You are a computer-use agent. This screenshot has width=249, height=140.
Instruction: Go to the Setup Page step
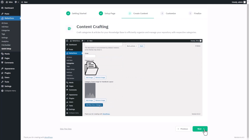(x=107, y=13)
